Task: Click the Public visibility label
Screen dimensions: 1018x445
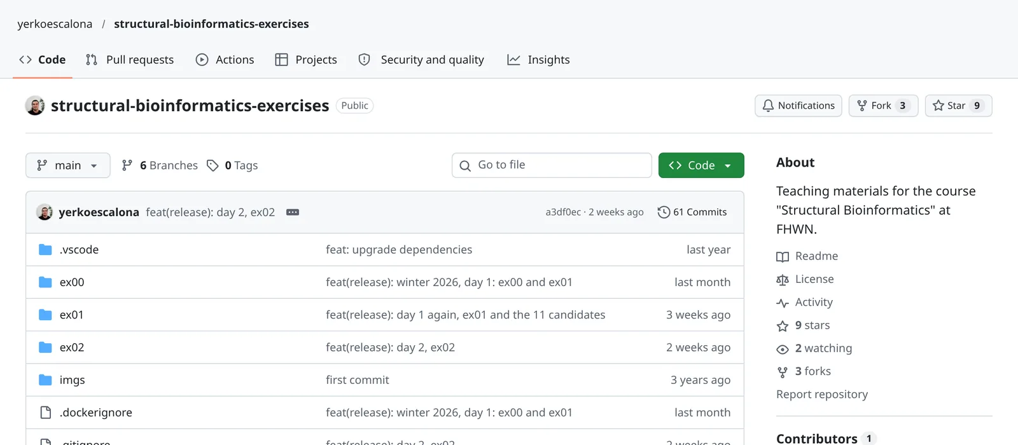Action: (x=354, y=106)
